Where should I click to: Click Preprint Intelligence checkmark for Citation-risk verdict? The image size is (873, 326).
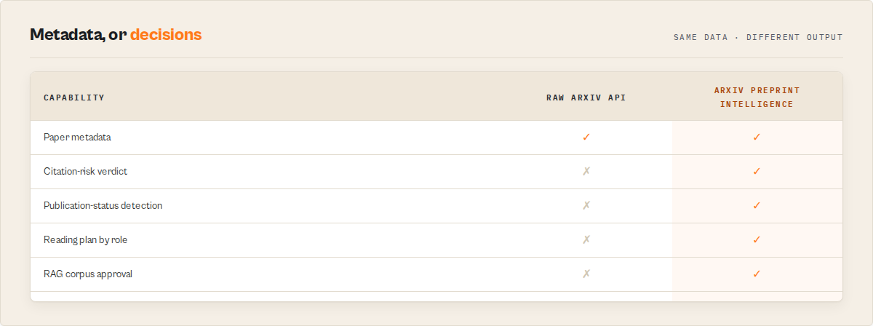pos(757,171)
